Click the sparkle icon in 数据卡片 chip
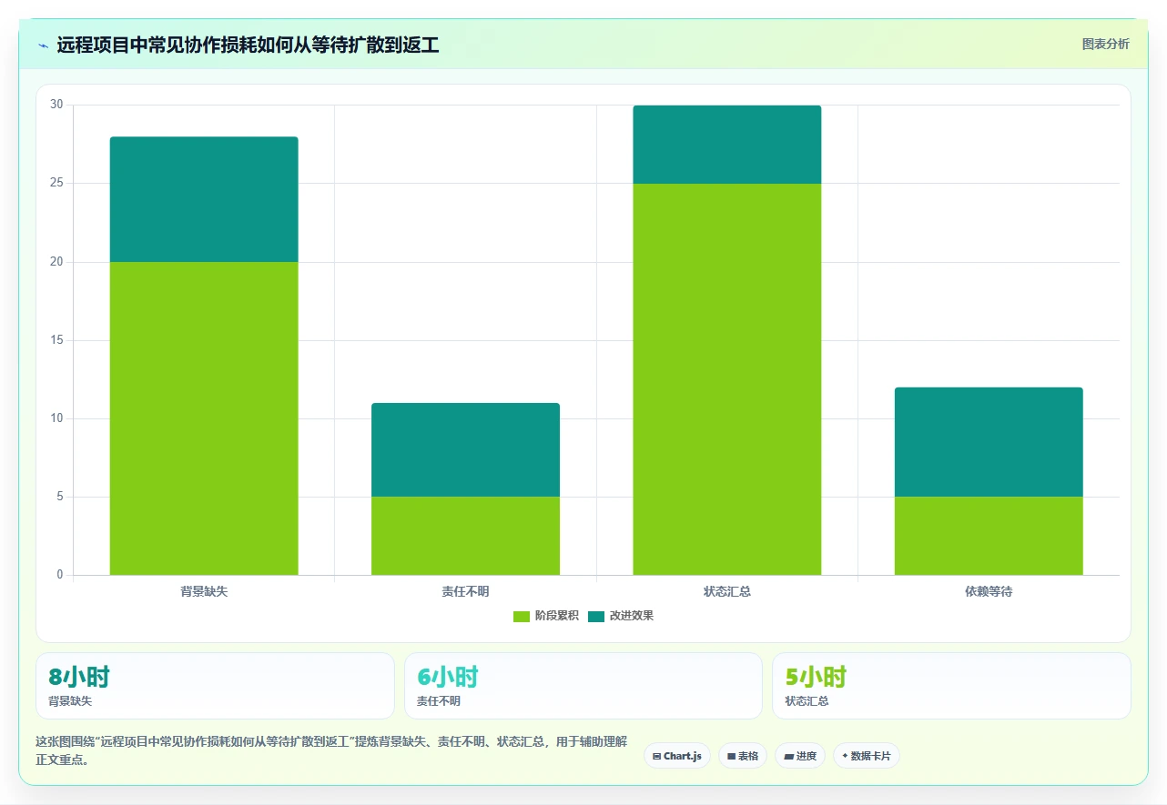Screen dimensions: 1167x805 [845, 756]
